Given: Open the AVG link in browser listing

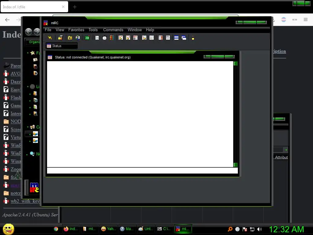Looking at the screenshot, I should [16, 74].
